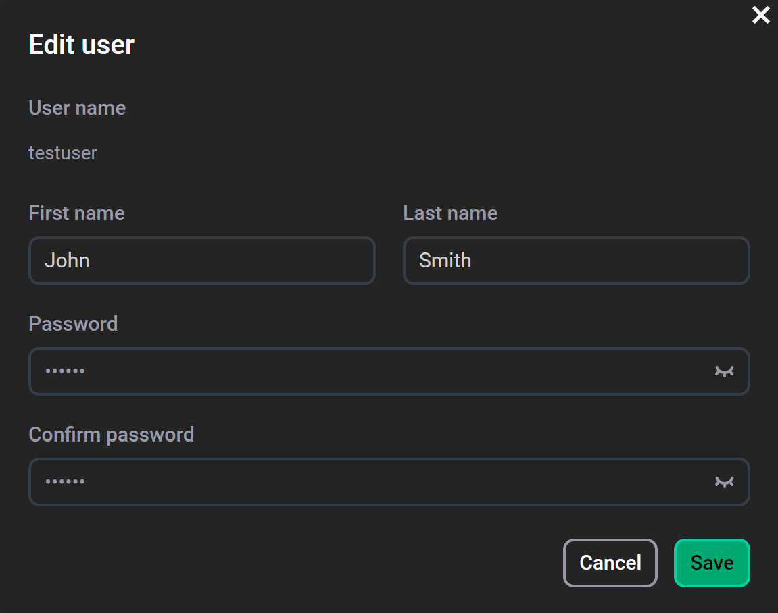Image resolution: width=778 pixels, height=613 pixels.
Task: Click the Confirm password label
Action: [x=111, y=434]
